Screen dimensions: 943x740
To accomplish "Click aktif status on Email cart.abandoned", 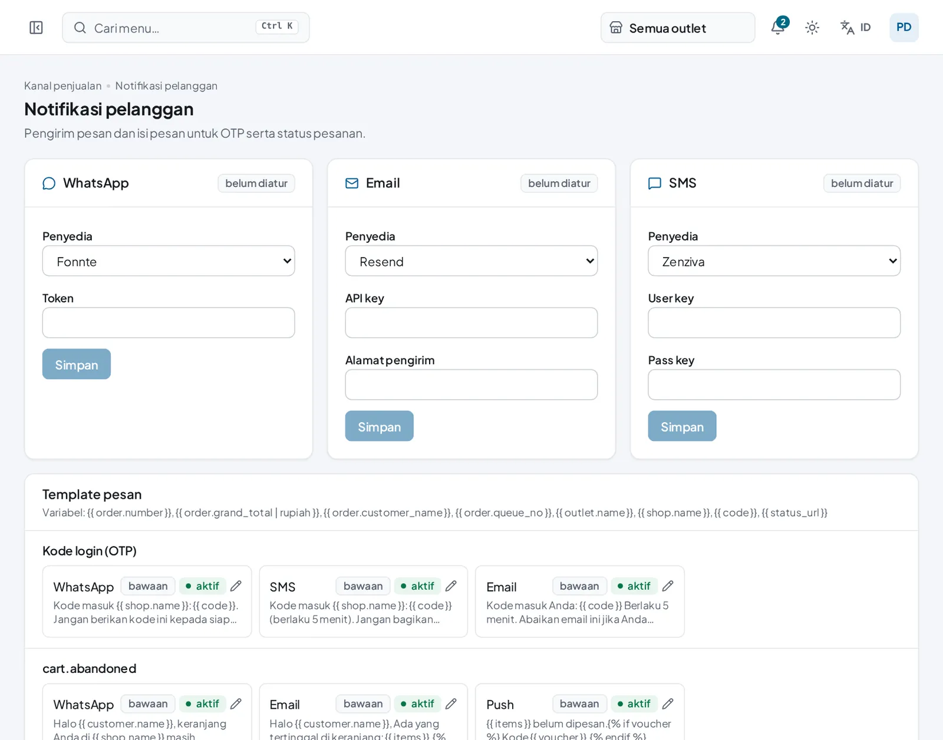I will pyautogui.click(x=418, y=704).
